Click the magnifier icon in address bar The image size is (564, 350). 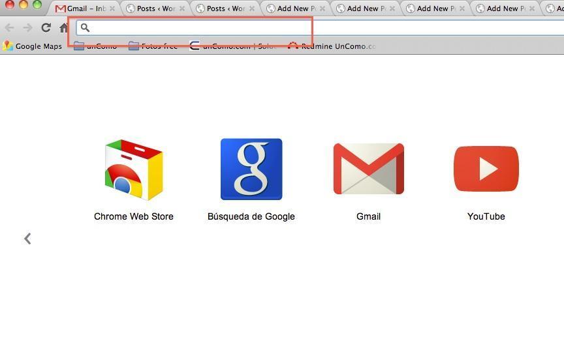(x=85, y=27)
